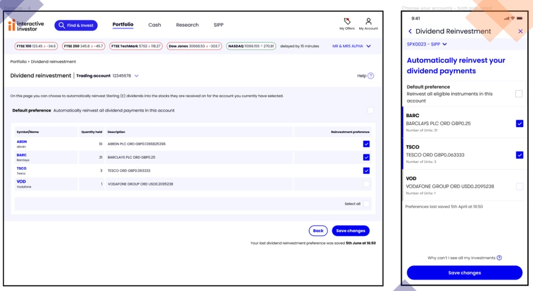
Task: Expand the SPX0023 - SIPP account selector
Action: click(x=427, y=44)
